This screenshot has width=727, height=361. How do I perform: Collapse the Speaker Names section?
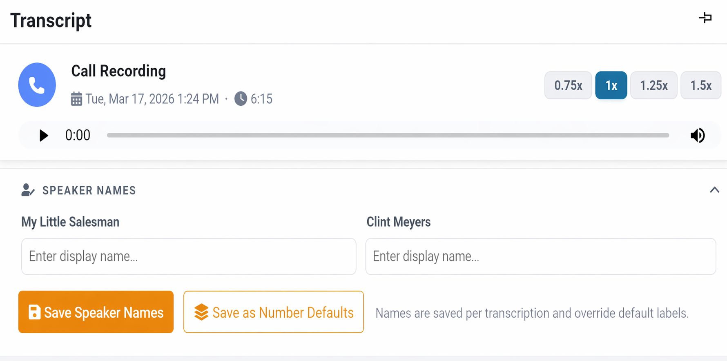714,190
